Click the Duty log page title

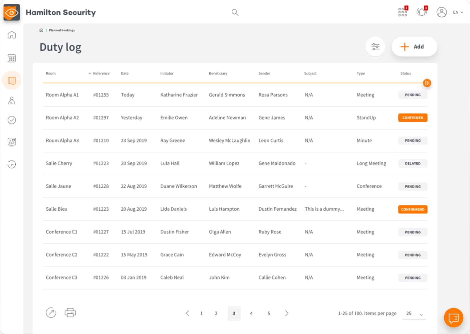pyautogui.click(x=61, y=47)
